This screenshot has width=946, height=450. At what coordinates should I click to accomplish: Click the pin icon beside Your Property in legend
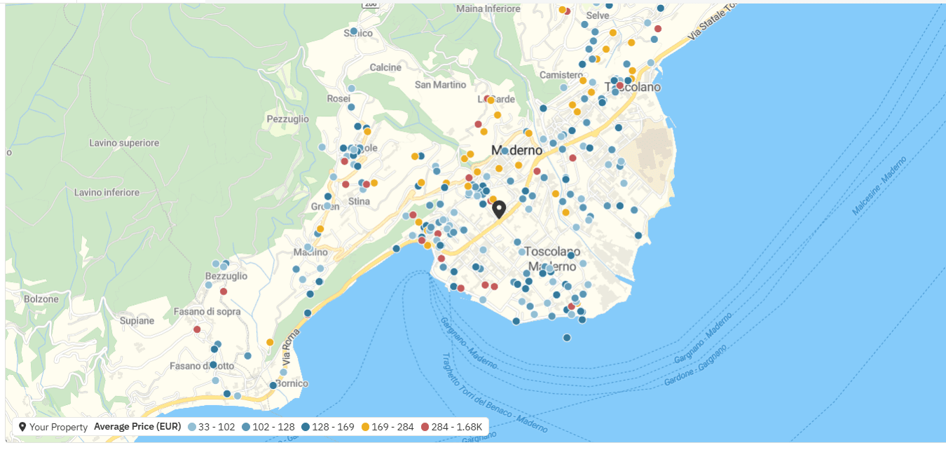pyautogui.click(x=22, y=427)
